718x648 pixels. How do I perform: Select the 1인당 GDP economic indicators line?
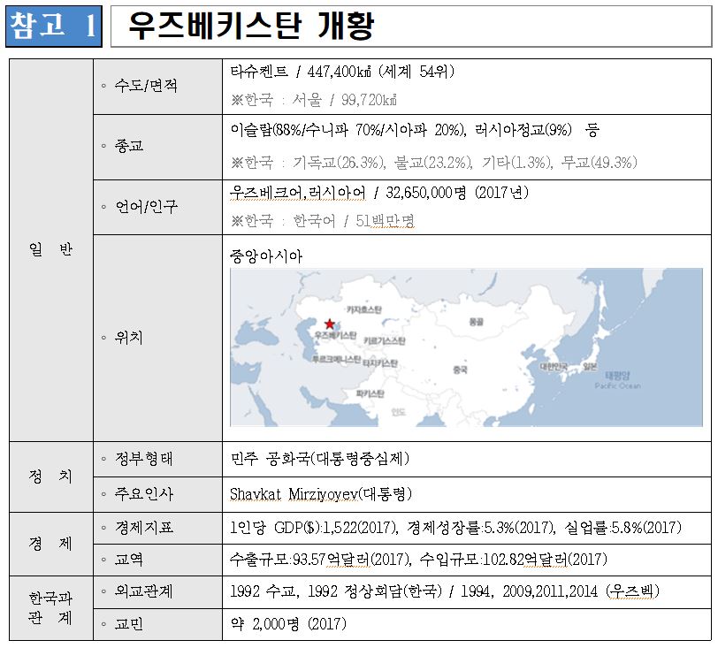tap(454, 528)
